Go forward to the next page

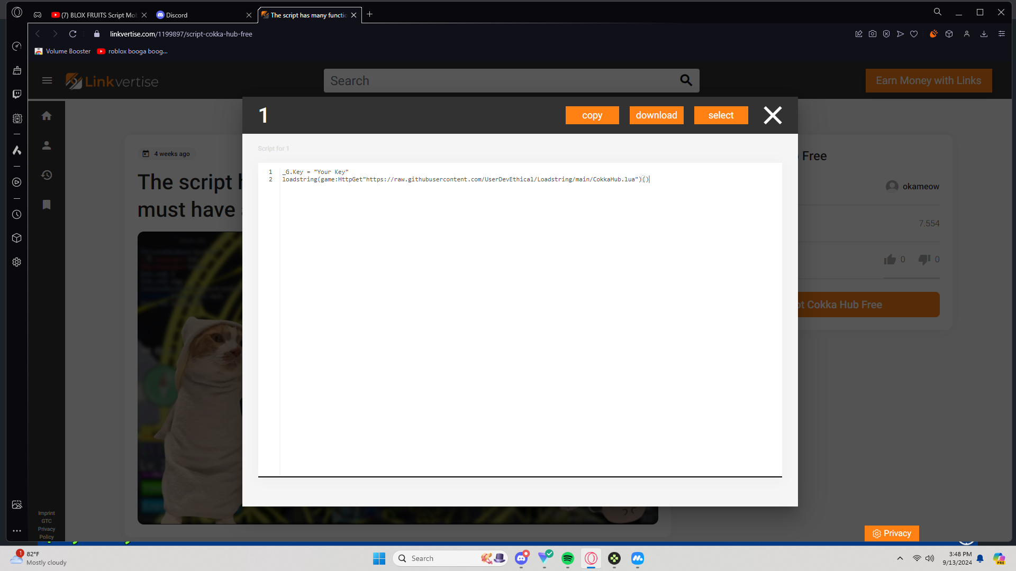[x=55, y=34]
